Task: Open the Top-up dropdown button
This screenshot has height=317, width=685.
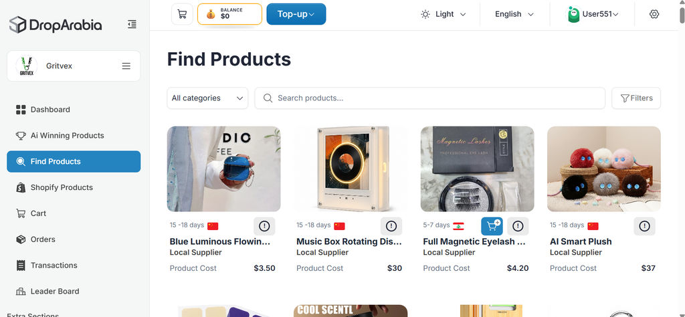Action: point(296,14)
